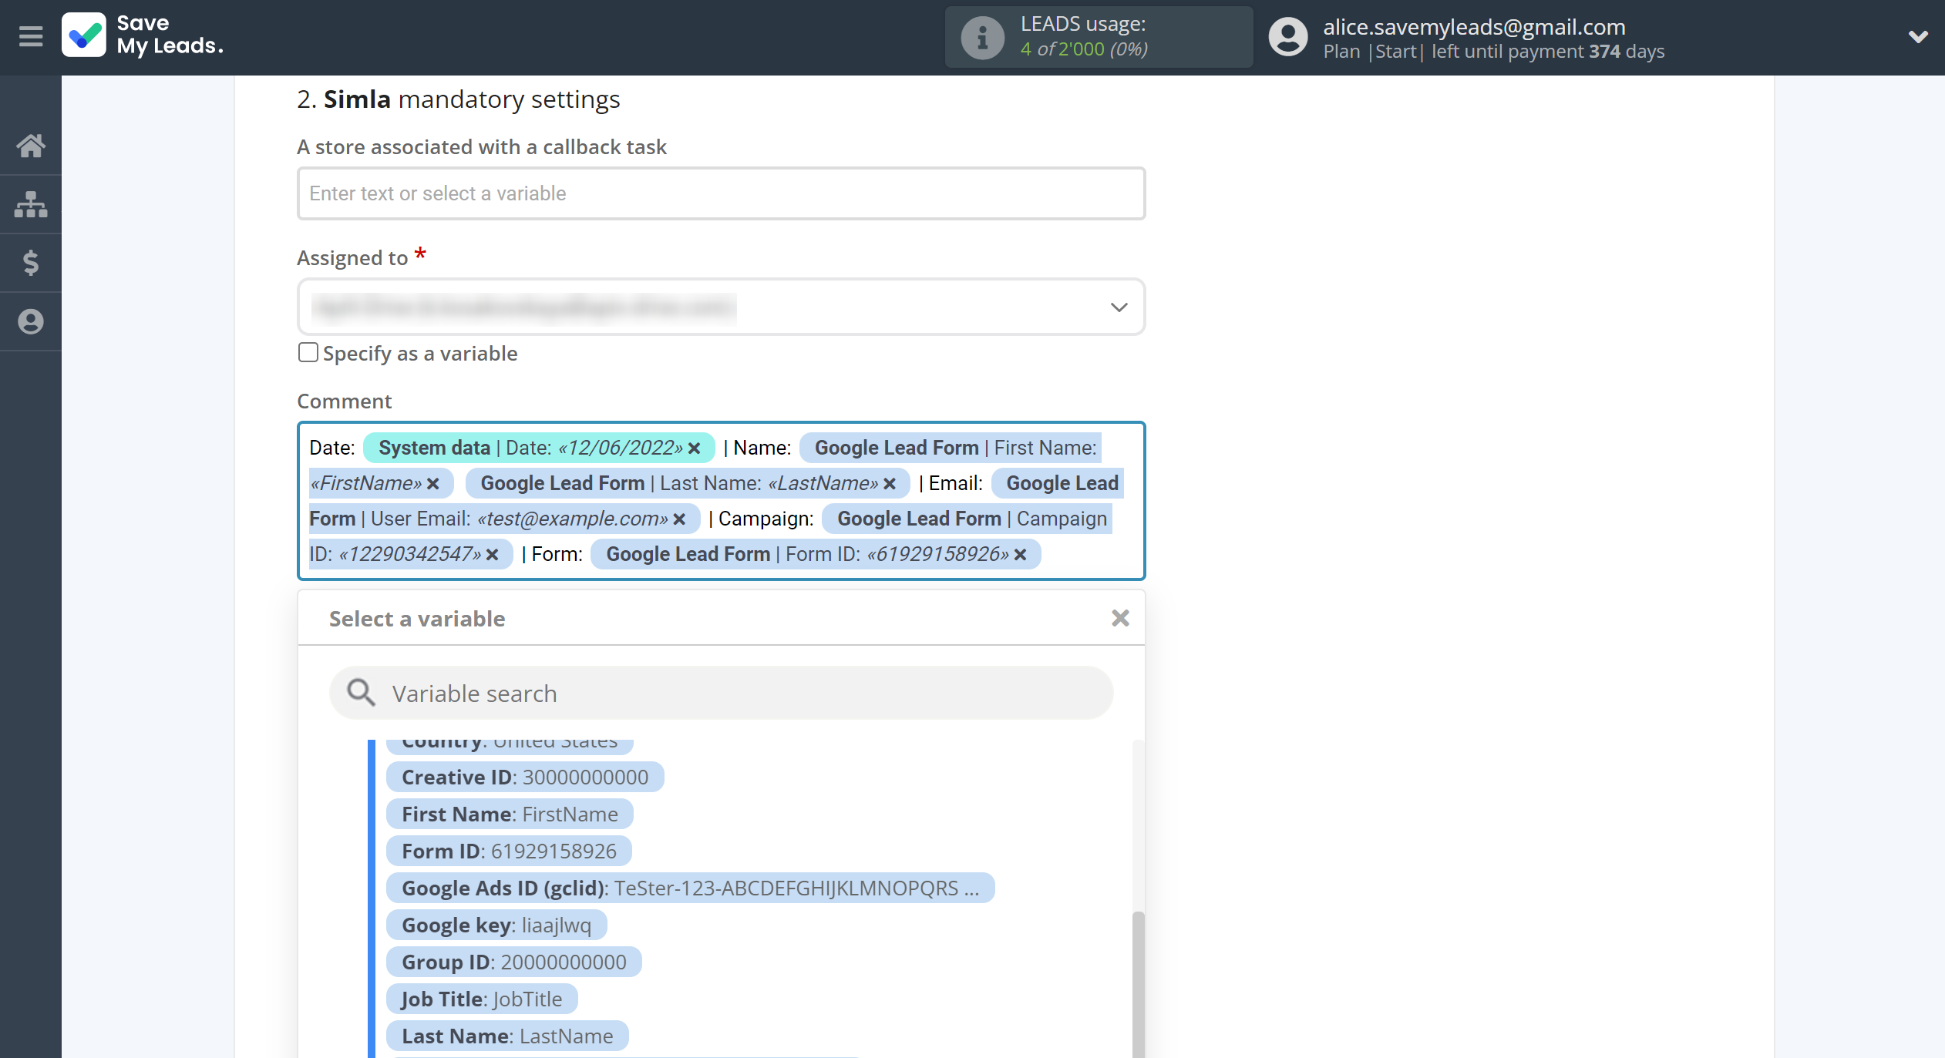Screen dimensions: 1945x1058
Task: Open the connections sitemap icon
Action: tap(31, 204)
